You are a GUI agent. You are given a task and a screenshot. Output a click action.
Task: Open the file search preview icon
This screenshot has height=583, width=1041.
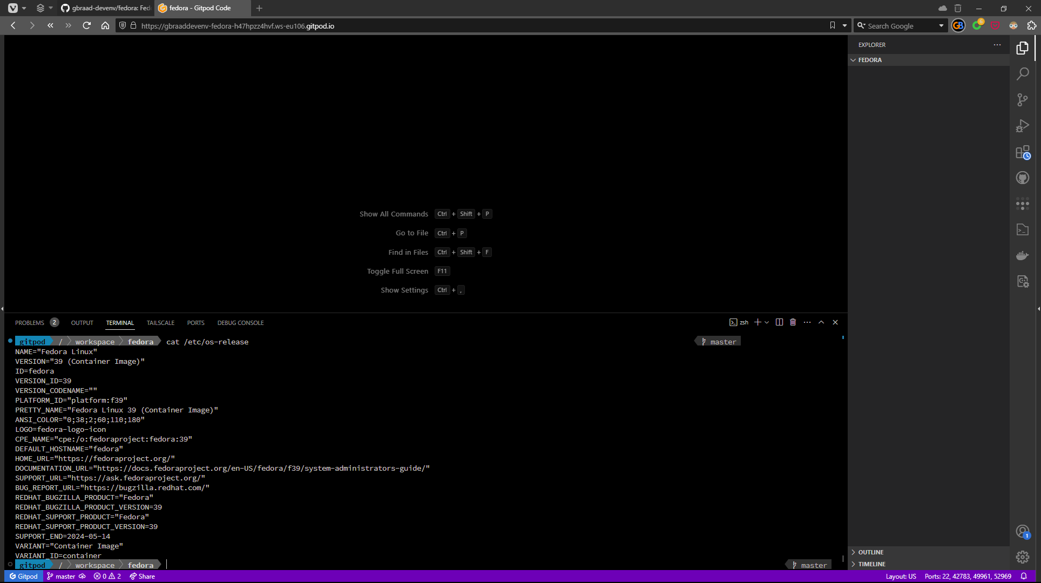[1023, 281]
